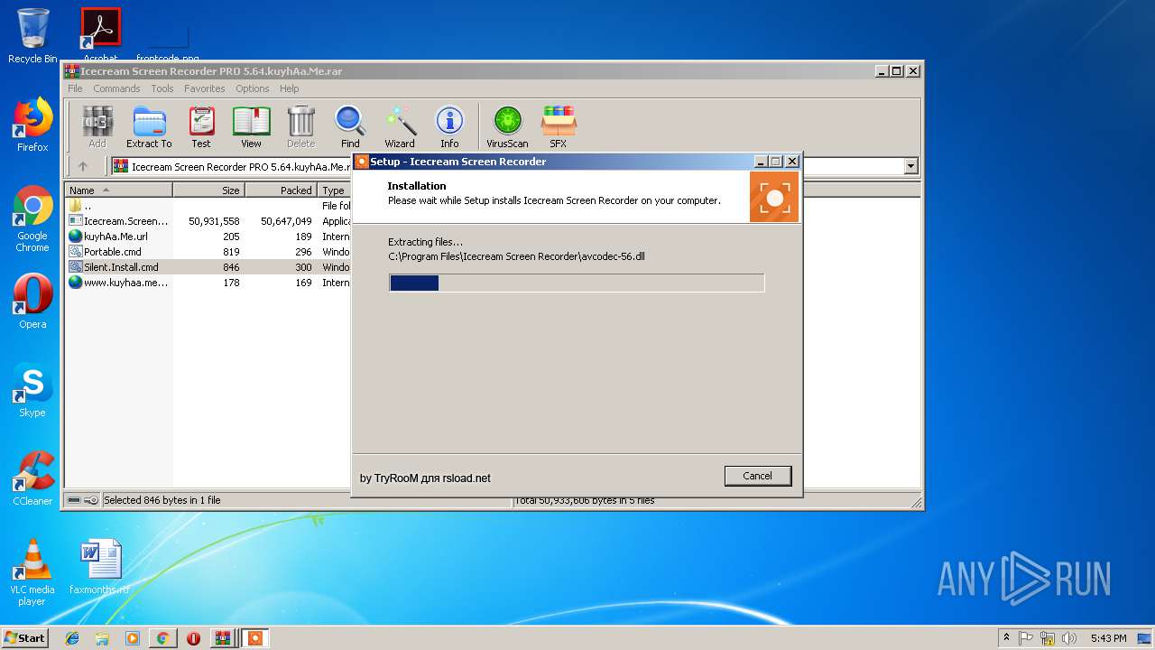Open Recycle Bin desktop icon
This screenshot has width=1155, height=650.
coord(32,36)
